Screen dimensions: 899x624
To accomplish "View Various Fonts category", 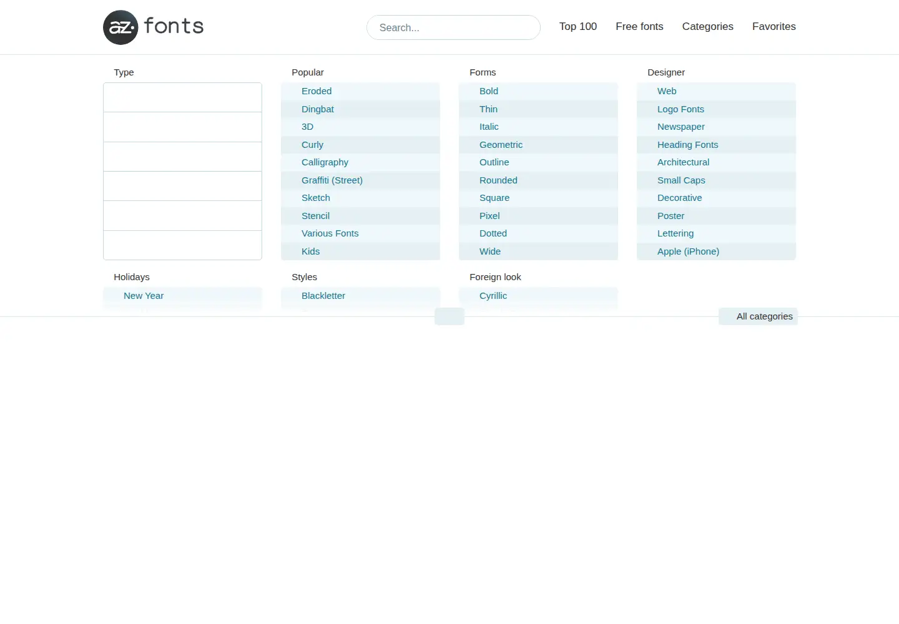I will pyautogui.click(x=360, y=233).
